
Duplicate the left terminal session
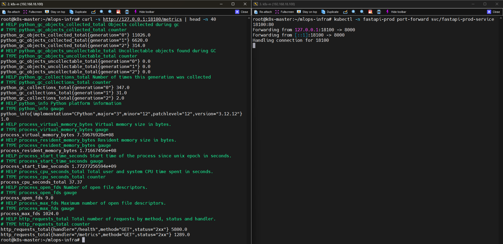pyautogui.click(x=78, y=12)
